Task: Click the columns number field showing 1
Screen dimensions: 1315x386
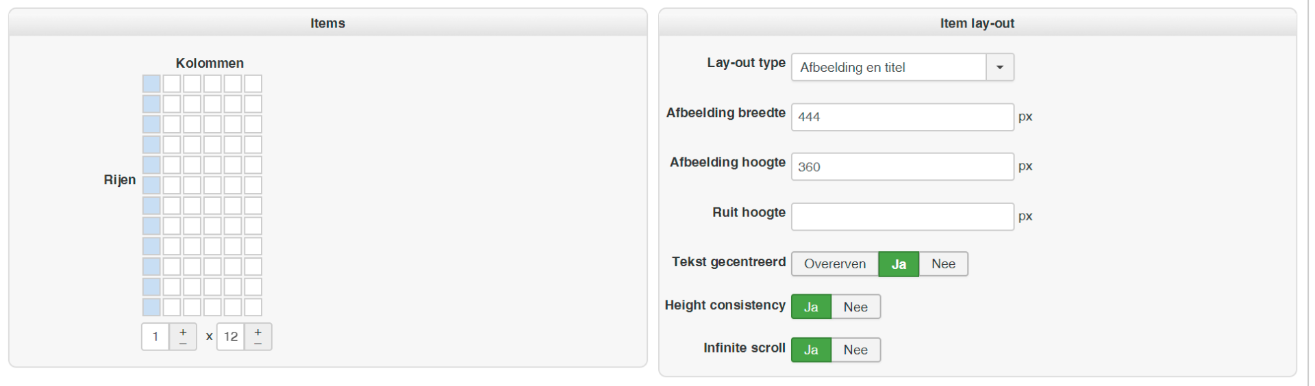Action: click(x=155, y=337)
